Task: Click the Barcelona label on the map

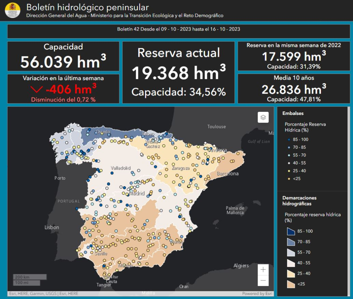Action: [228, 174]
